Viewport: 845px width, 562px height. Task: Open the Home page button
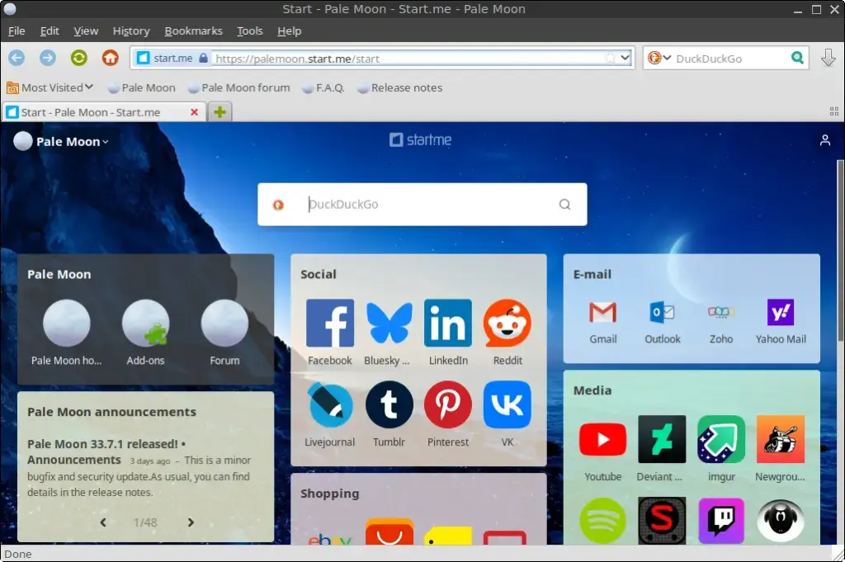coord(110,58)
